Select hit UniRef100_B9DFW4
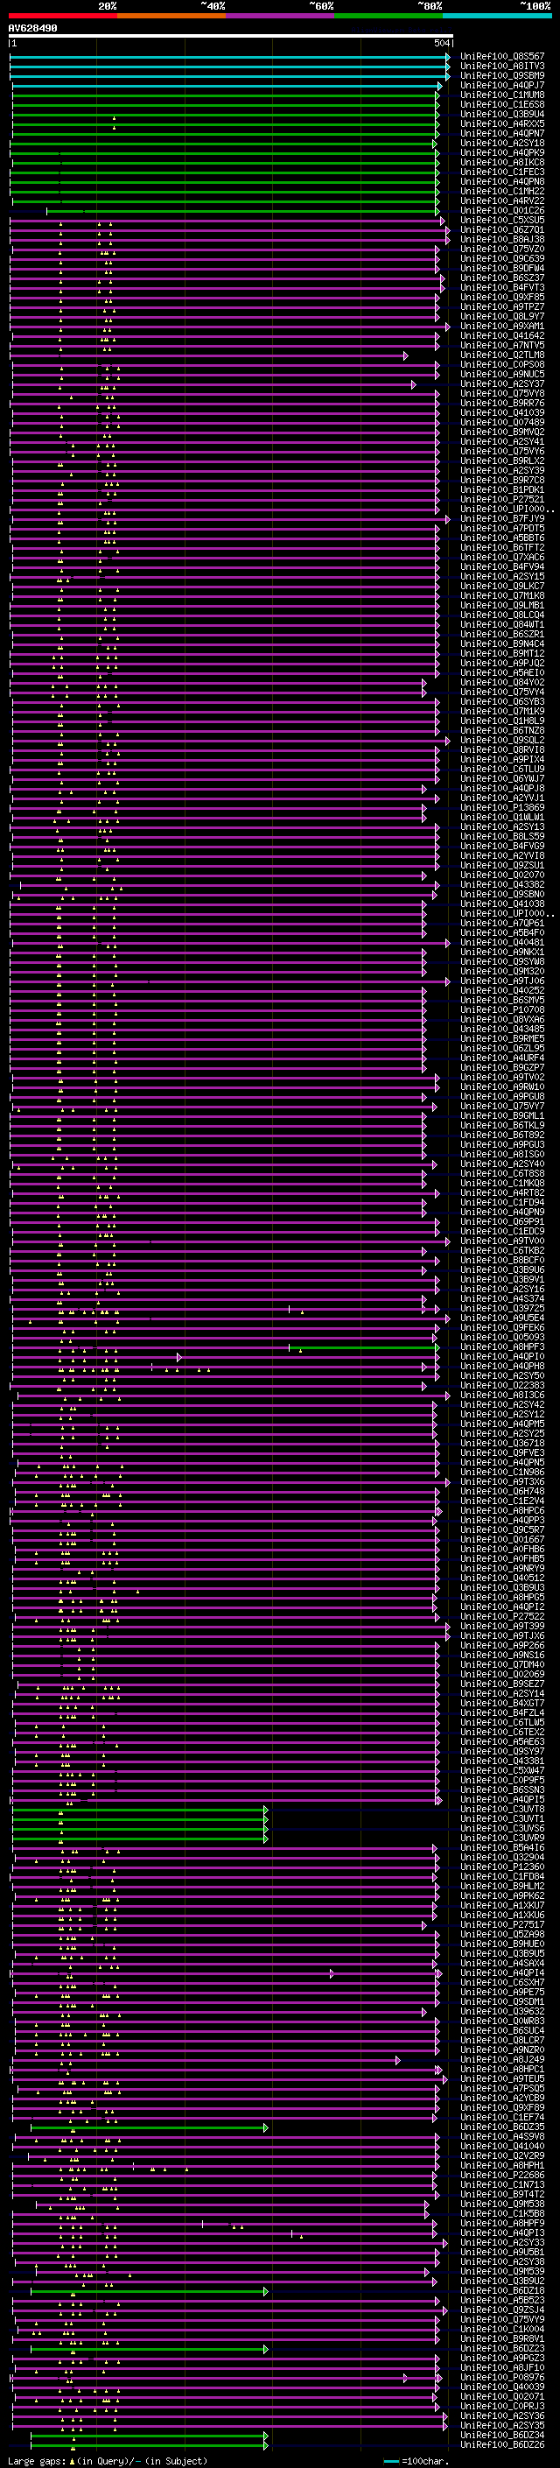The image size is (560, 2468). 502,268
